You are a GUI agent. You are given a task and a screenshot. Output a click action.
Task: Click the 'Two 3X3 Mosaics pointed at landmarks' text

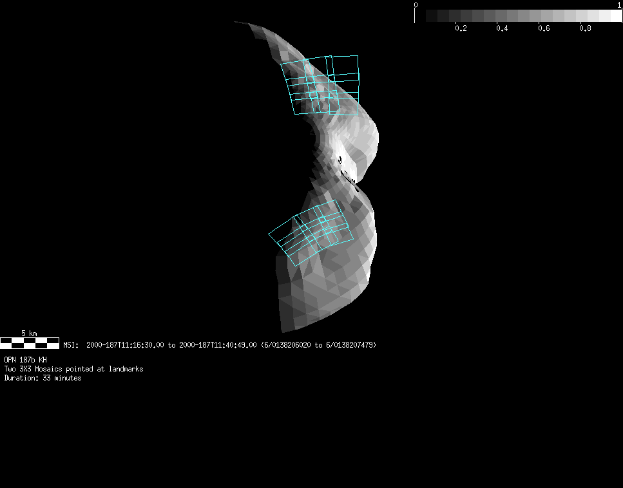[73, 369]
